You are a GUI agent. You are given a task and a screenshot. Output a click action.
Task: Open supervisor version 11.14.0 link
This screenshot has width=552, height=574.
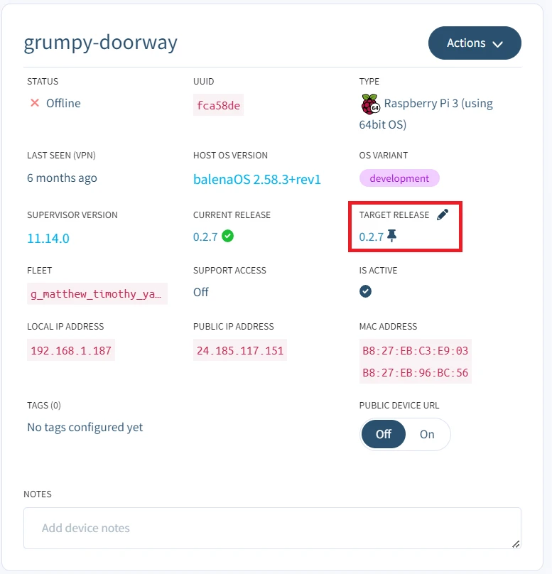point(48,238)
